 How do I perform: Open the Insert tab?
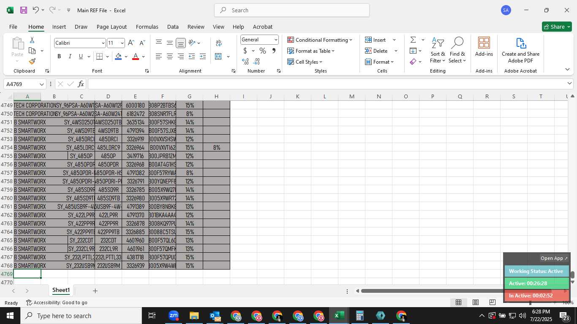(x=59, y=27)
